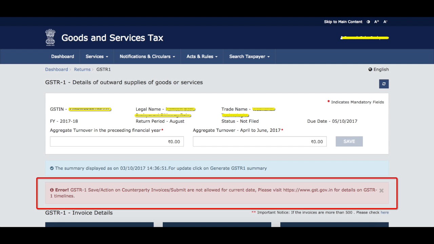This screenshot has height=244, width=434.
Task: Click 'Indicates Mandatory Fields' text
Action: pos(357,102)
